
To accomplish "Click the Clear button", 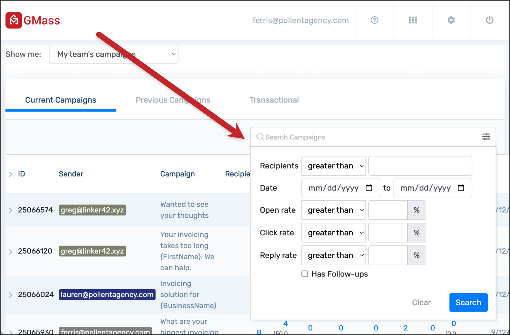I will [x=421, y=302].
